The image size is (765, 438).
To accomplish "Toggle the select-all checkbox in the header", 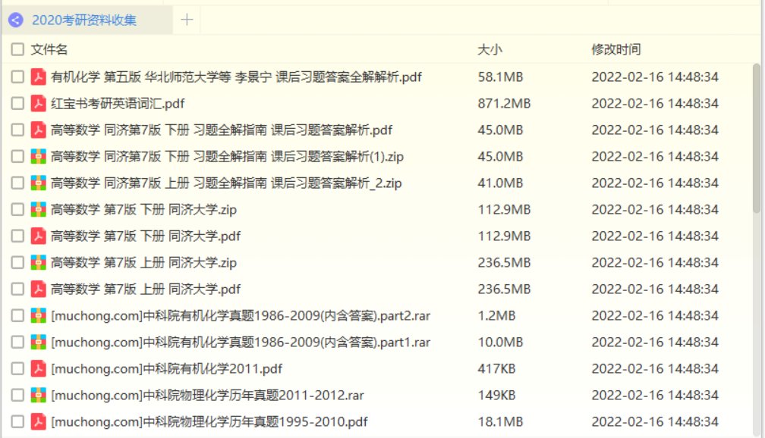I will click(17, 48).
